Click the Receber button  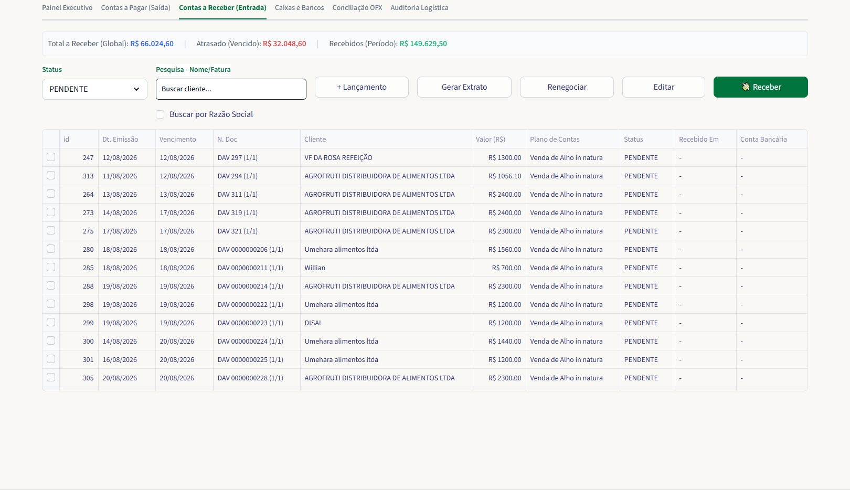coord(760,87)
